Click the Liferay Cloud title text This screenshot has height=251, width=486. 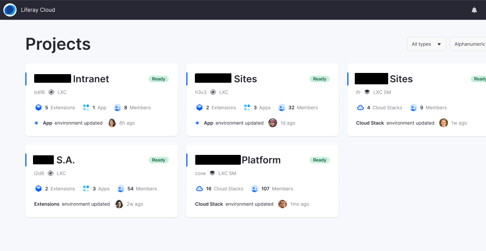38,10
